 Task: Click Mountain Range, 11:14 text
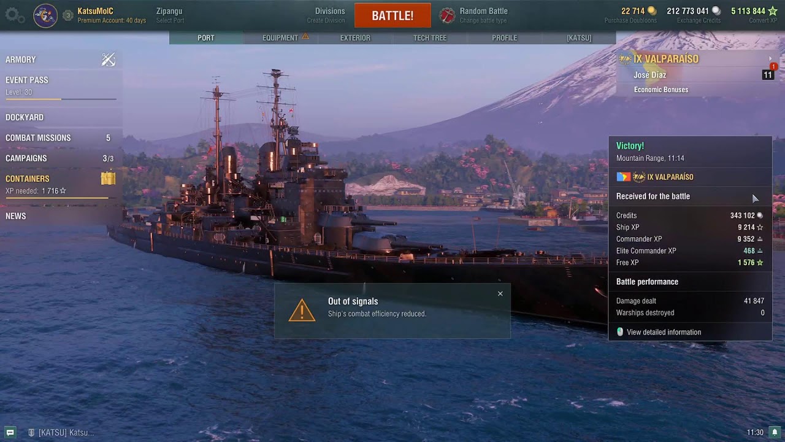coord(650,158)
